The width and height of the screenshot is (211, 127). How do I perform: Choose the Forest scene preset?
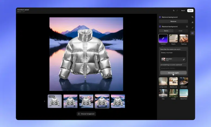point(173,93)
